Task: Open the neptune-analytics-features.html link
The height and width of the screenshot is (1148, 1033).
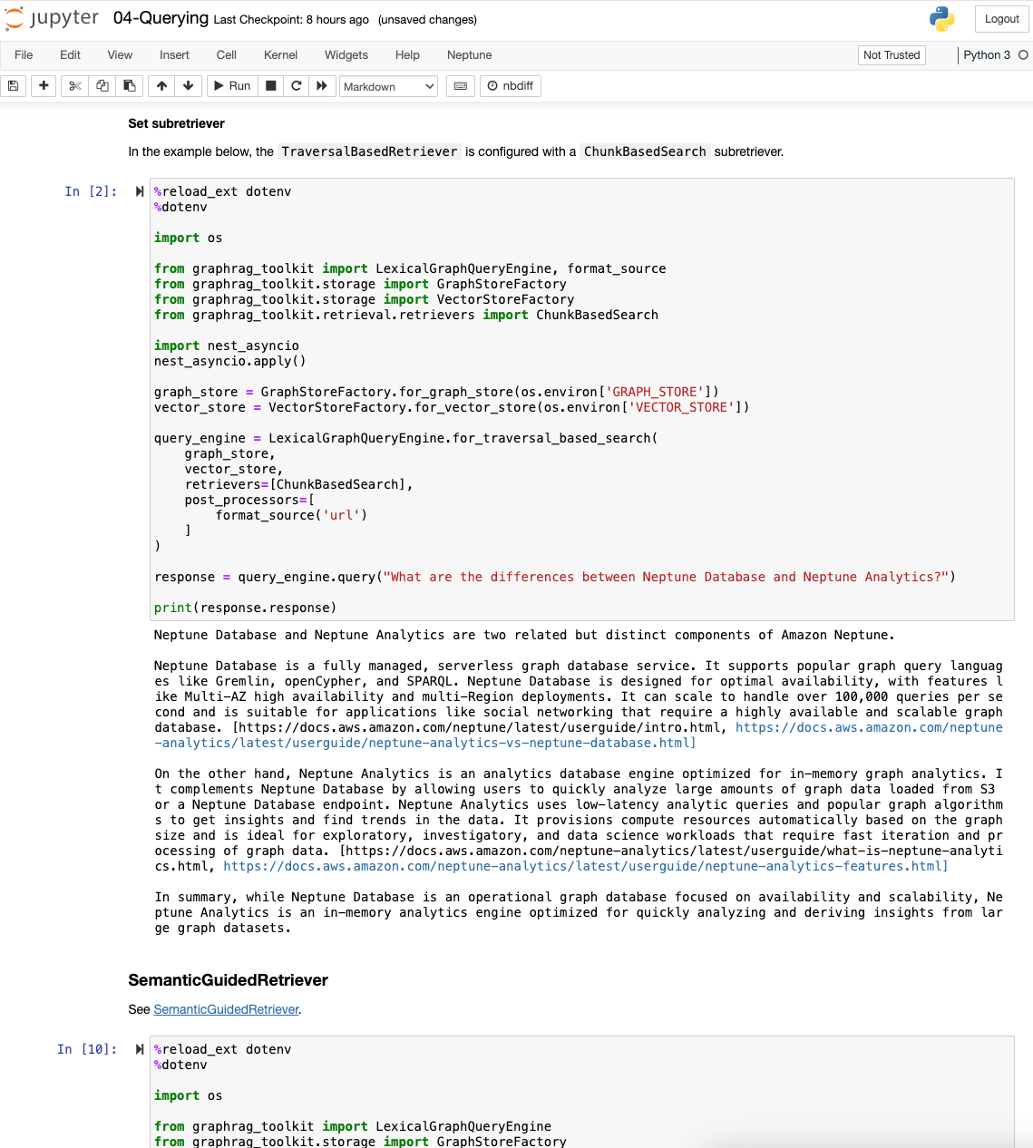Action: (x=585, y=866)
